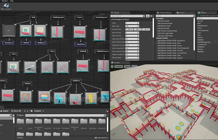218x140 pixels.
Task: Switch to the Markers tab
Action: [203, 13]
